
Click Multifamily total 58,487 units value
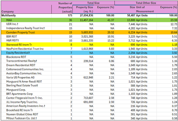(131, 16)
